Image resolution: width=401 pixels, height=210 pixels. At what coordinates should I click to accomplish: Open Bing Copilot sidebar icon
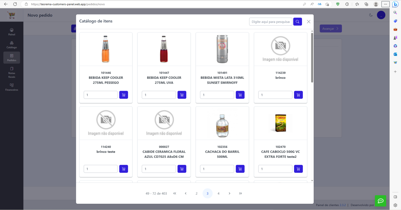point(395,4)
